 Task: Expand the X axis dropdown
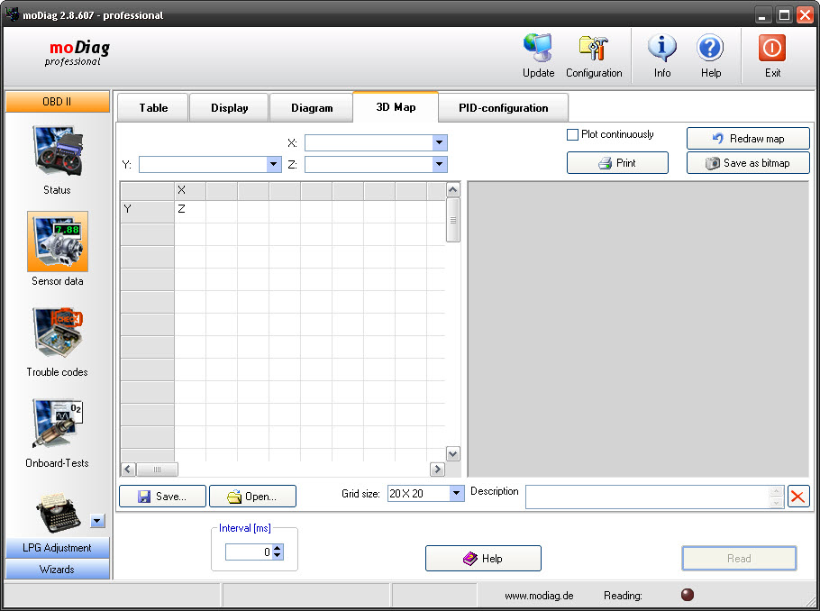(439, 142)
